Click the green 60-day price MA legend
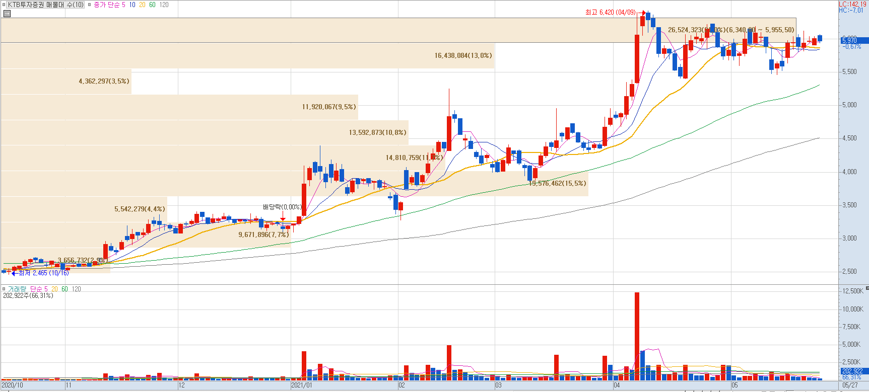Viewport: 869px width, 392px height. (152, 5)
